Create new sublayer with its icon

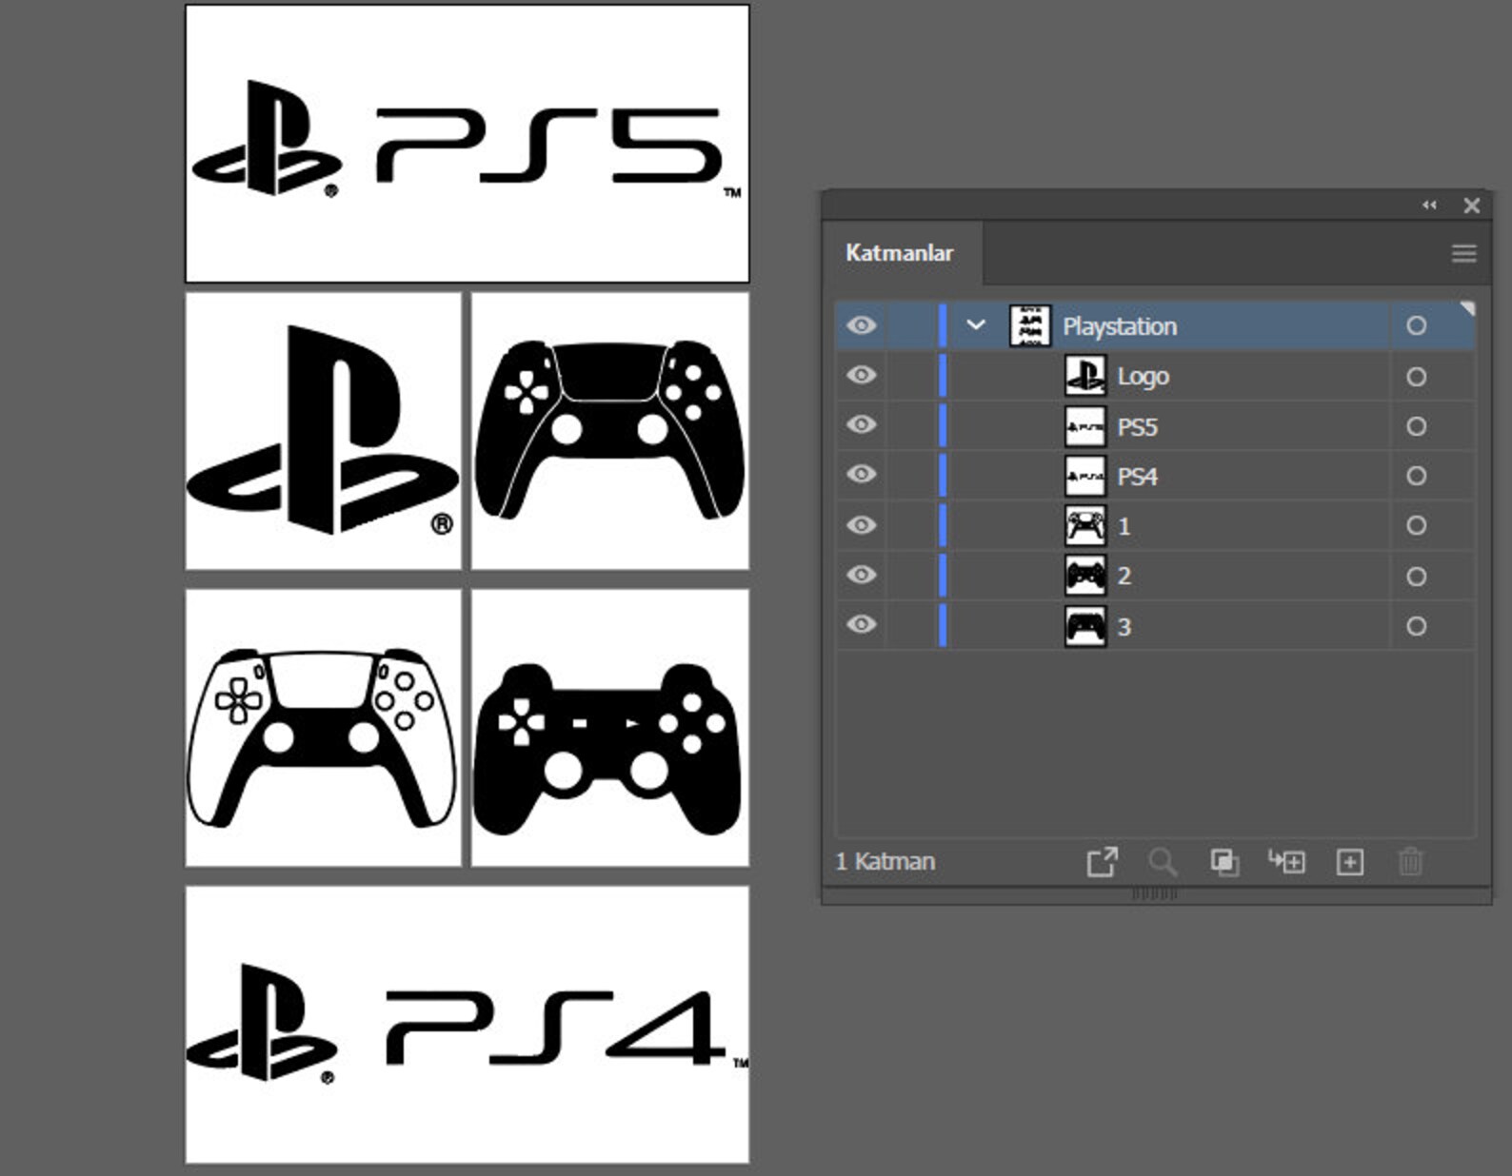coord(1286,861)
